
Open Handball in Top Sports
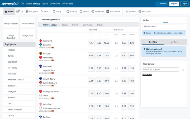(19, 74)
